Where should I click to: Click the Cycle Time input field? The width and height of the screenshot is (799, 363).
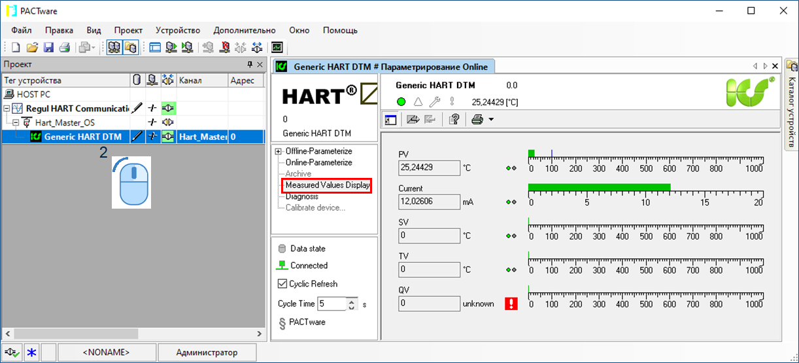point(331,303)
